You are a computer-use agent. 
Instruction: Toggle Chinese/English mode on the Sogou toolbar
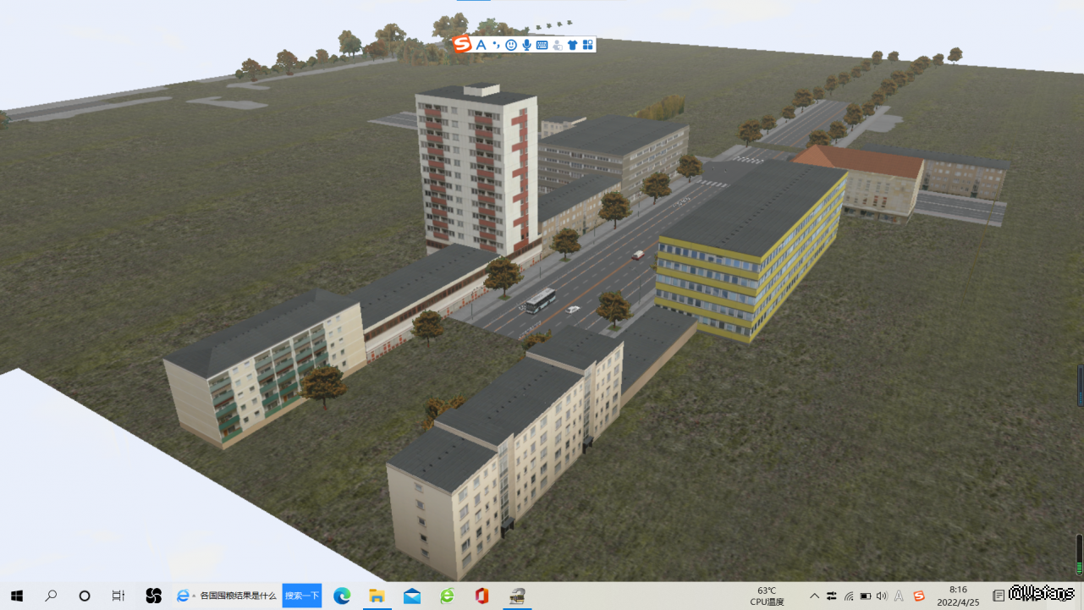point(481,45)
